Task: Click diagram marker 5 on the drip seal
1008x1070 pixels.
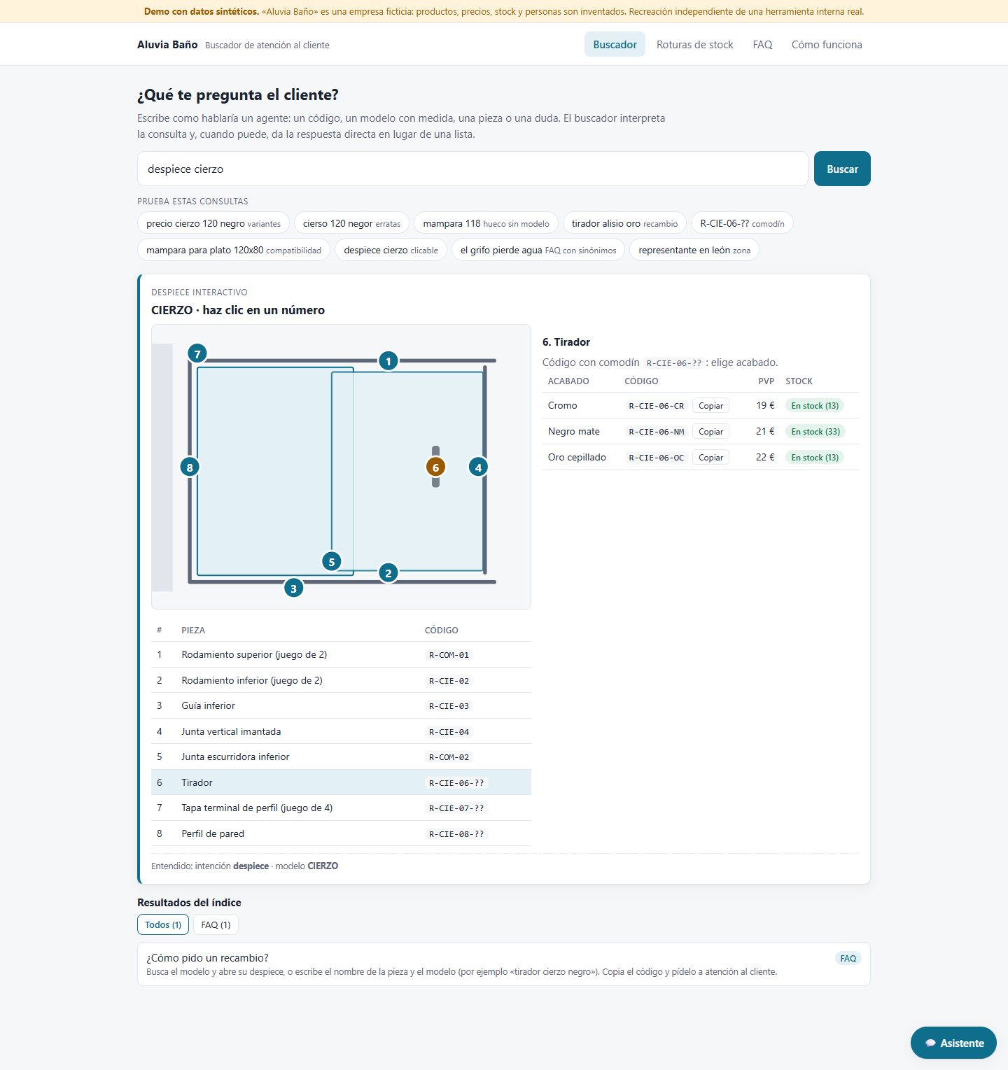Action: tap(332, 561)
